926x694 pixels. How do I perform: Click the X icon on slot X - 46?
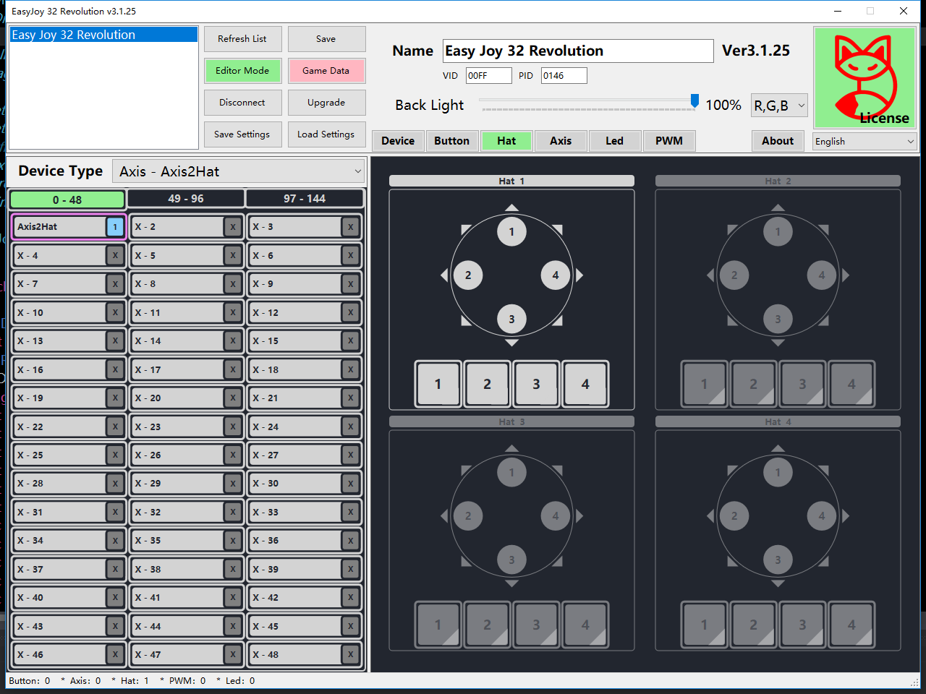[114, 654]
